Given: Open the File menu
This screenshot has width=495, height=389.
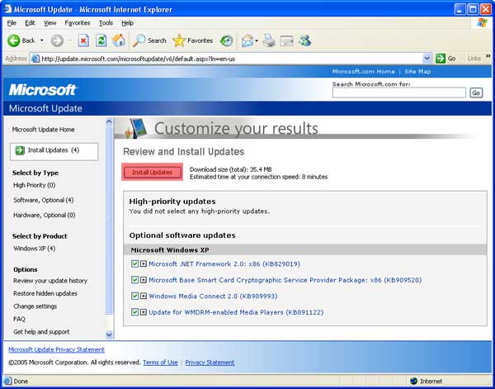Looking at the screenshot, I should 12,23.
